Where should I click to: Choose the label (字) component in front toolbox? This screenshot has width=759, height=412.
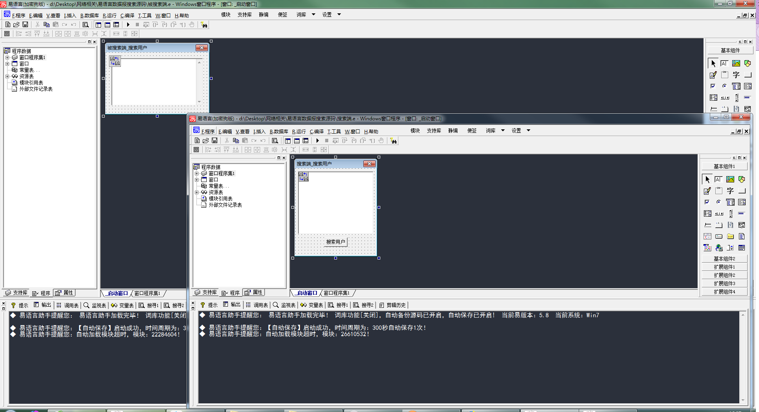point(730,191)
